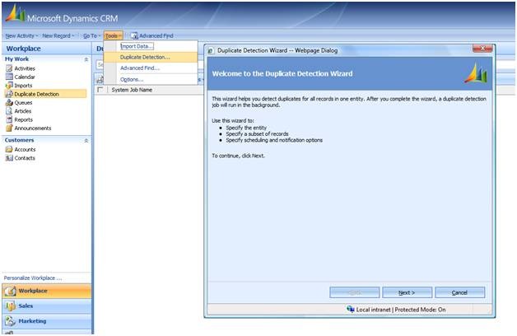
Task: Click the Queues icon in the sidebar
Action: (x=9, y=103)
